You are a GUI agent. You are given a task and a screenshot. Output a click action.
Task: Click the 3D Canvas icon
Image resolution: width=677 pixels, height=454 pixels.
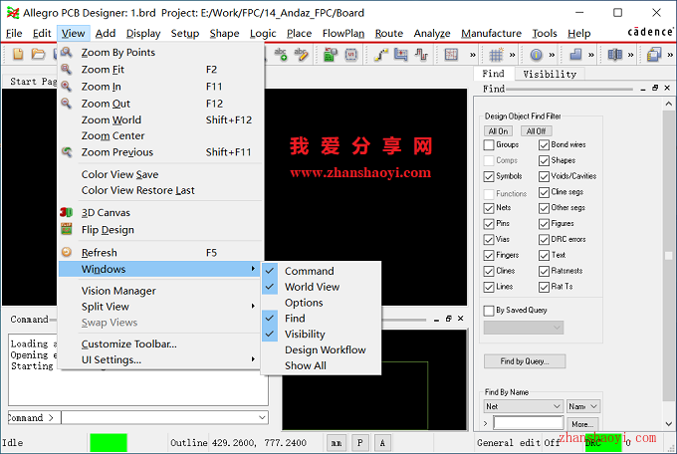[66, 212]
